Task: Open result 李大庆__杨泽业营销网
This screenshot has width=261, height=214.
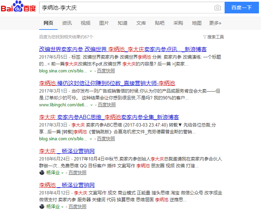Action: 67,151
